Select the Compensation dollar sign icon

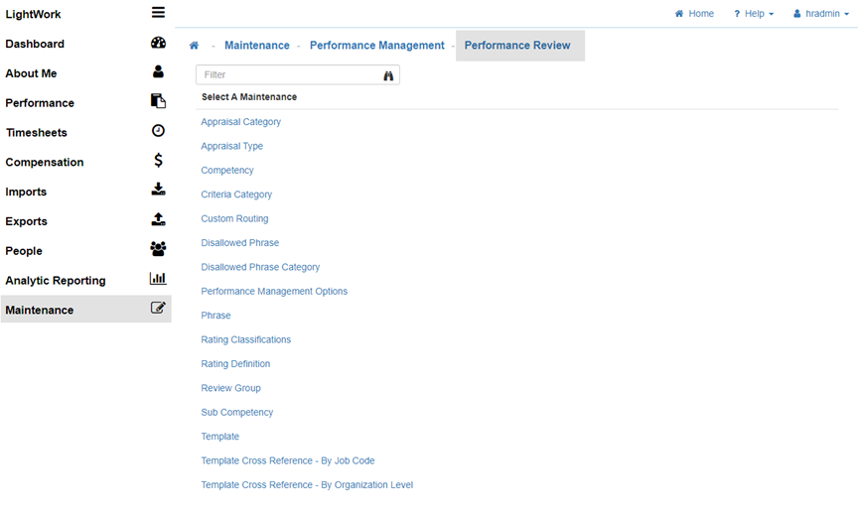158,161
